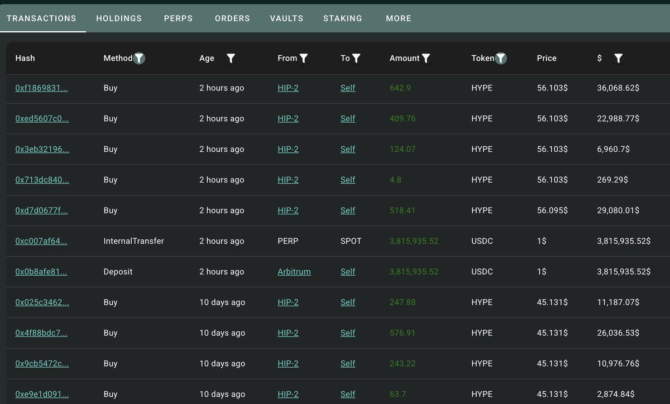670x404 pixels.
Task: Open transaction hash 0x9cb5472c...
Action: (x=42, y=364)
